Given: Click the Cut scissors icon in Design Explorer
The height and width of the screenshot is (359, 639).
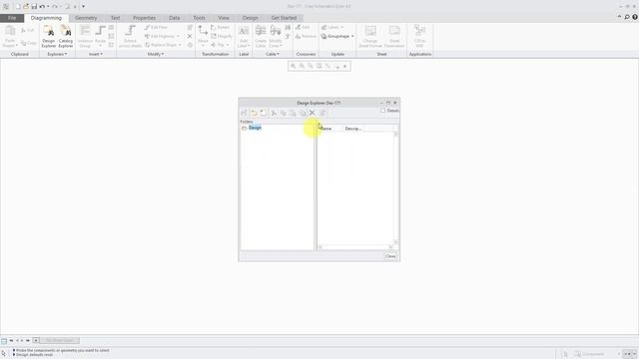Looking at the screenshot, I should [x=274, y=113].
